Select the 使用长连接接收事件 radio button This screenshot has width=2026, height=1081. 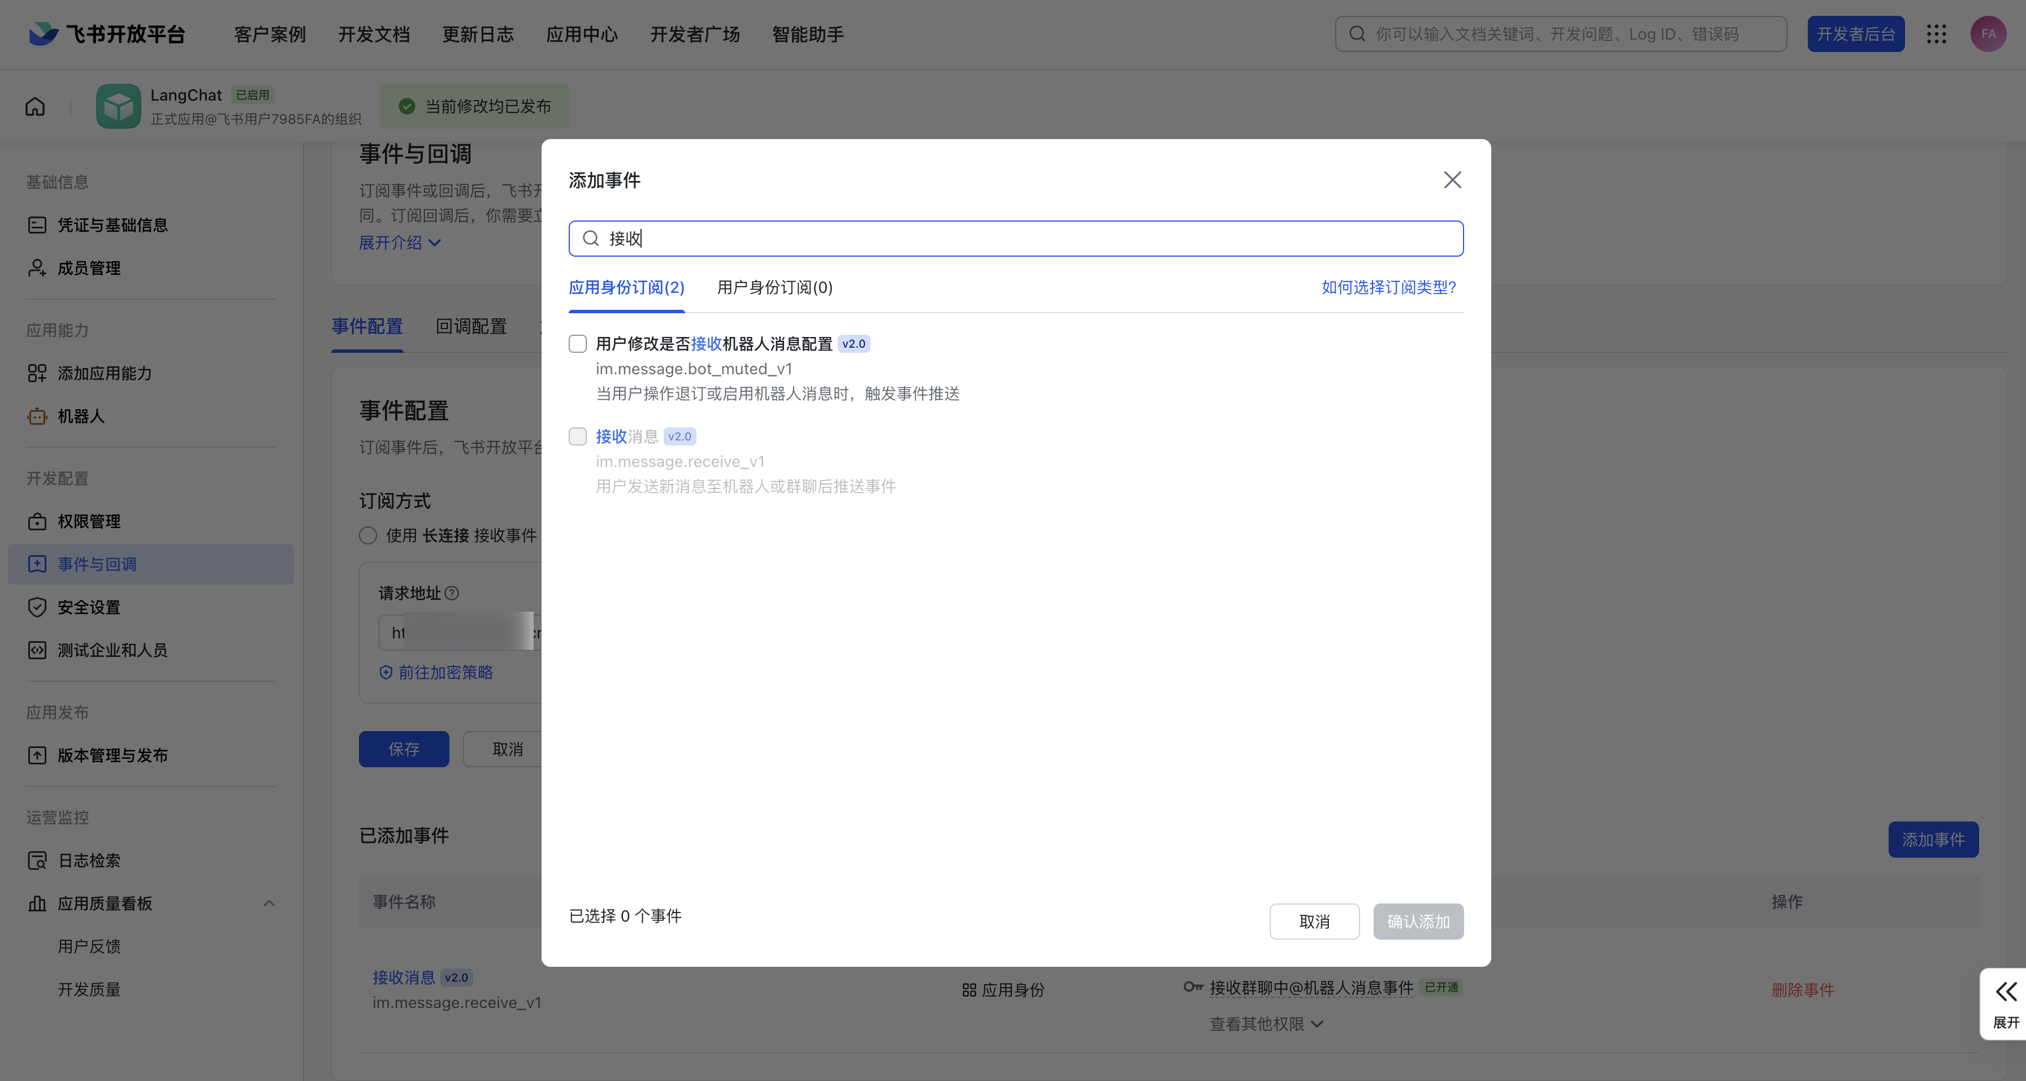pyautogui.click(x=368, y=536)
